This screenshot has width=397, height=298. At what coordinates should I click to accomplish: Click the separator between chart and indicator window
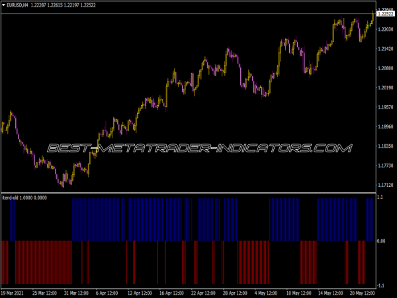click(185, 193)
